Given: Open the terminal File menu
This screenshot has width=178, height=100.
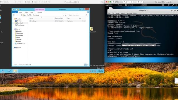Looking at the screenshot, I should [x=109, y=13].
